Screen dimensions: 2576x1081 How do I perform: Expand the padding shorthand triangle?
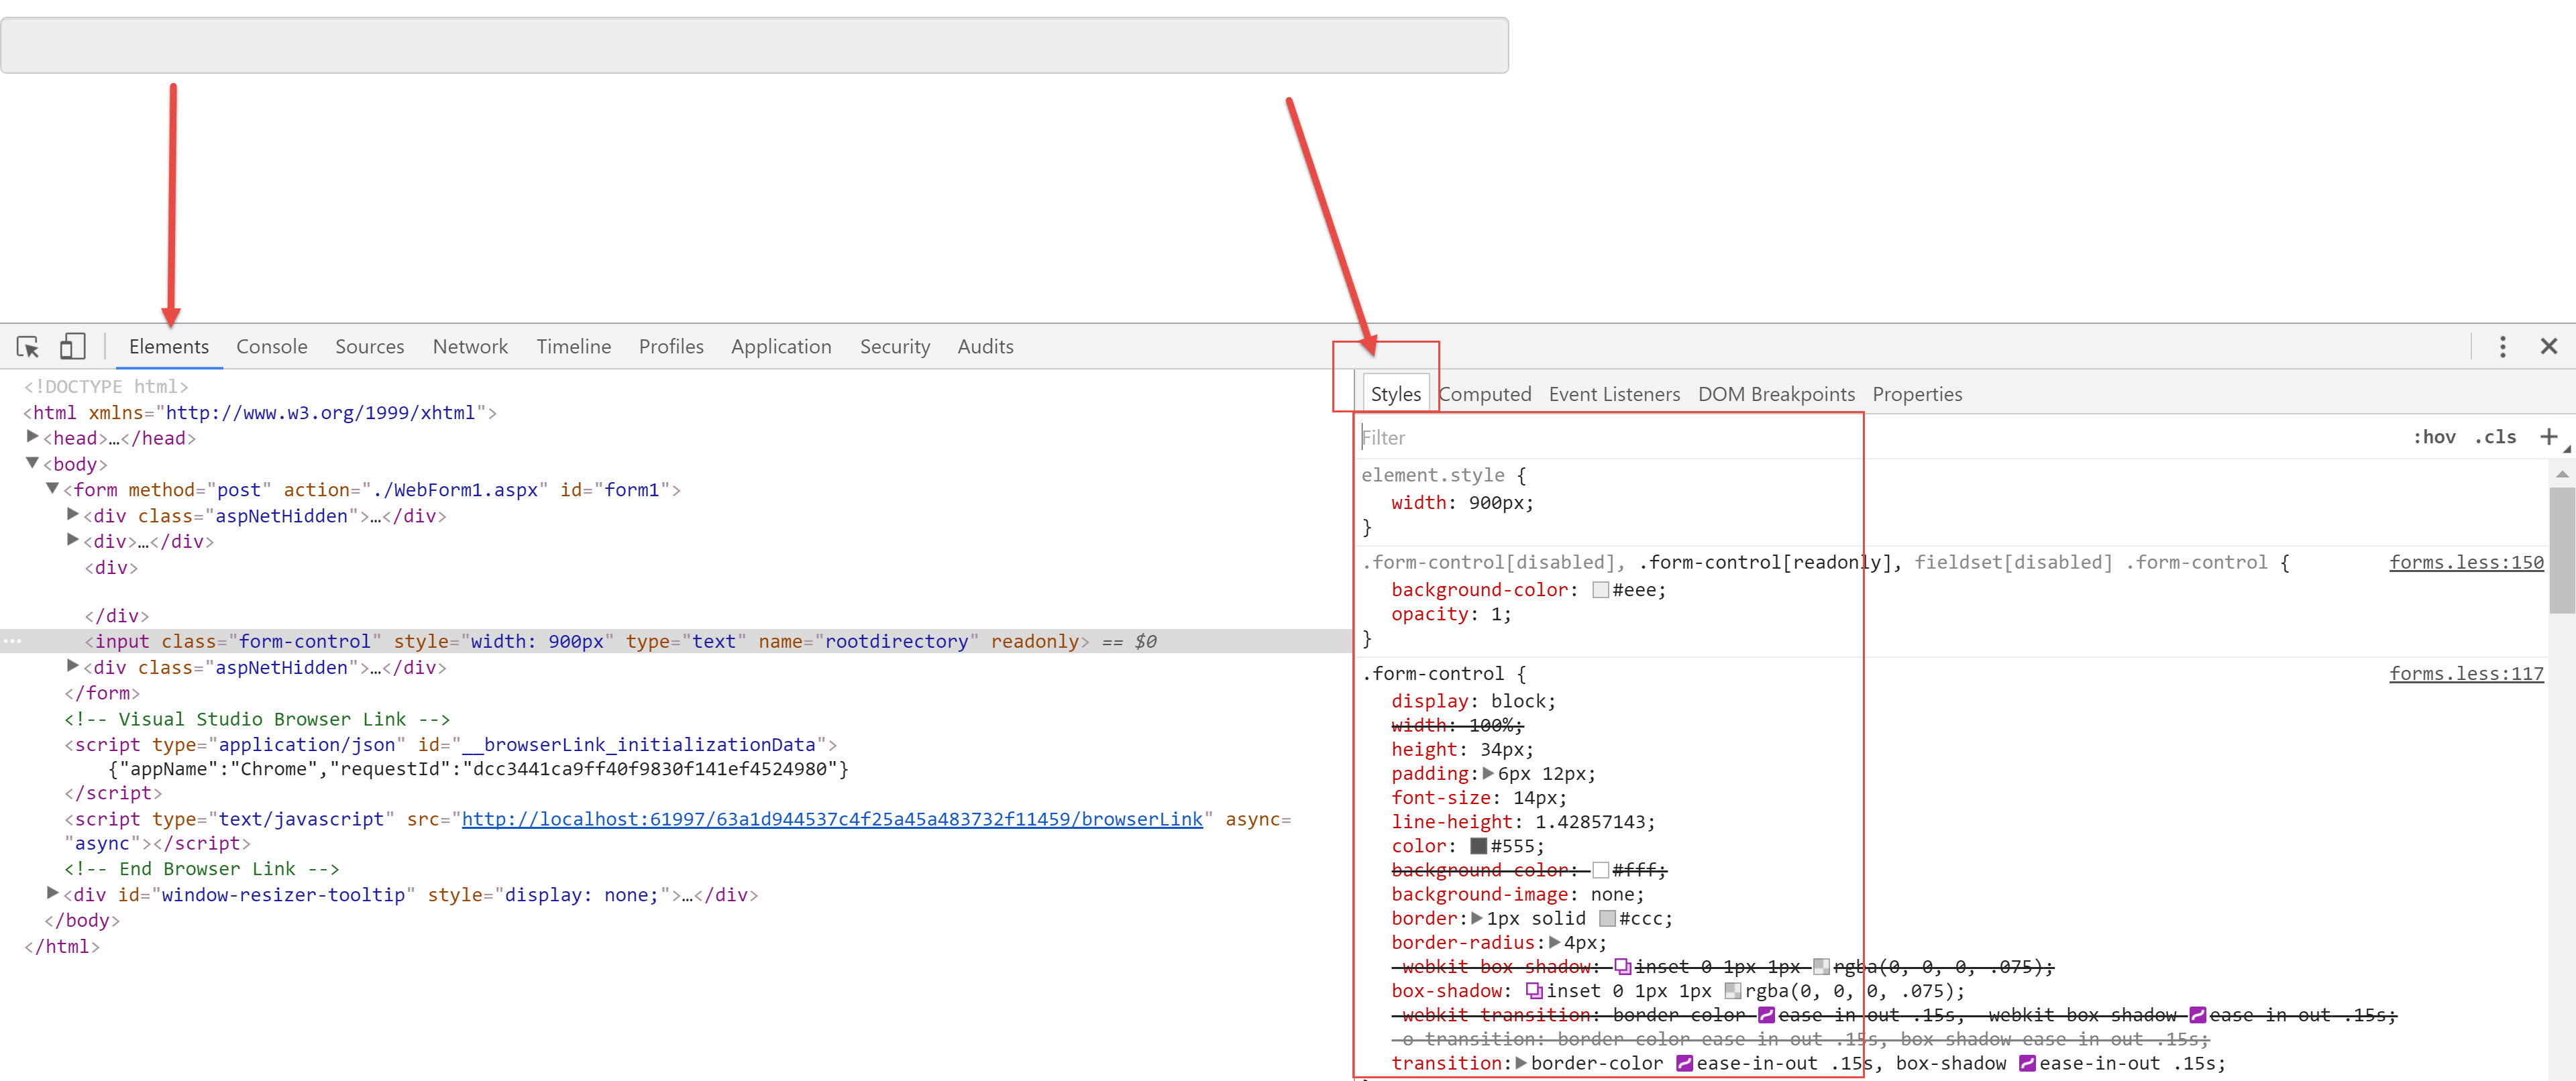[x=1488, y=773]
